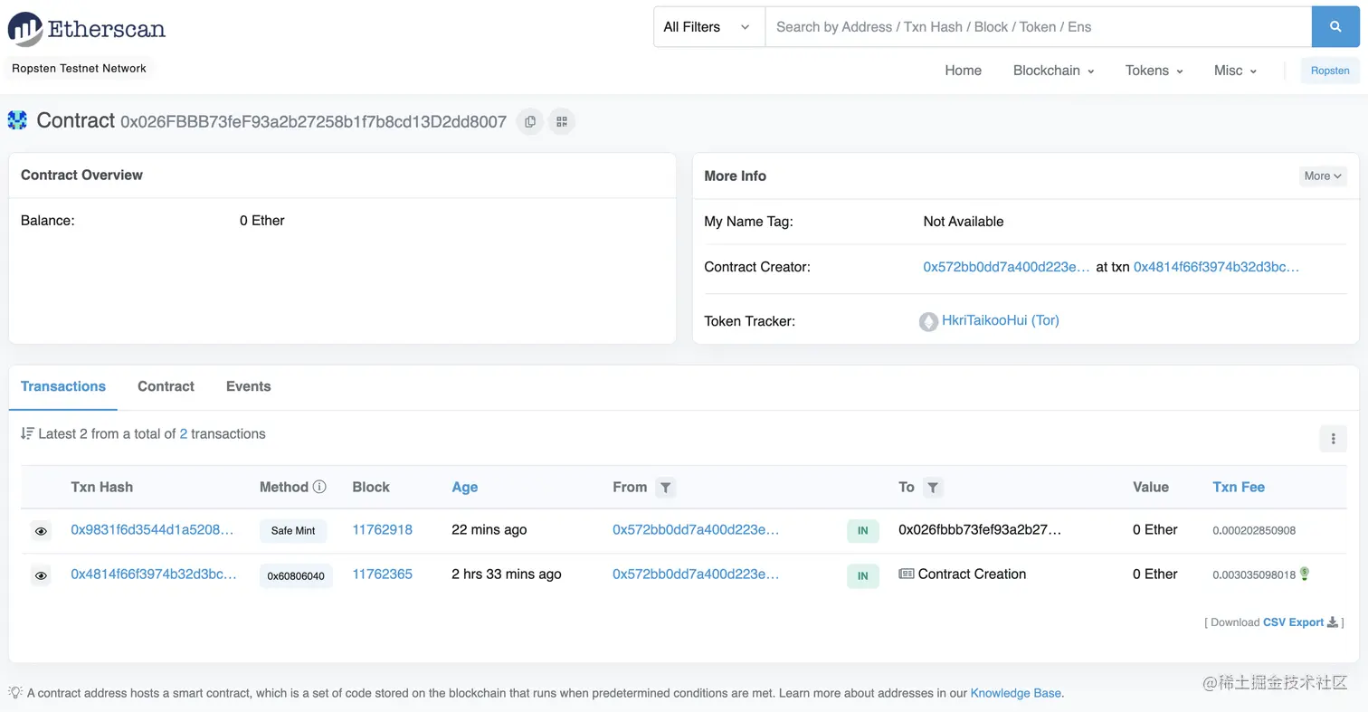The height and width of the screenshot is (712, 1368).
Task: Toggle the Age column format
Action: tap(464, 487)
